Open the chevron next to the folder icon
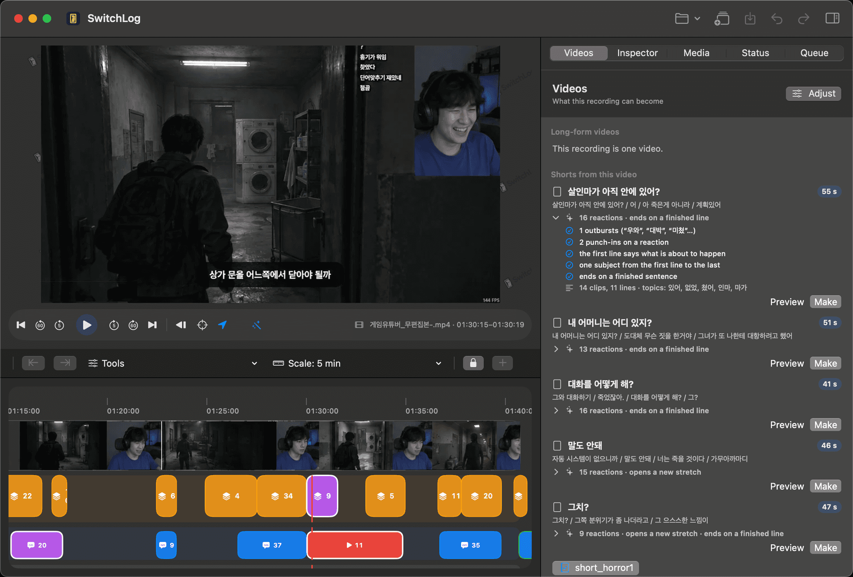 [697, 18]
